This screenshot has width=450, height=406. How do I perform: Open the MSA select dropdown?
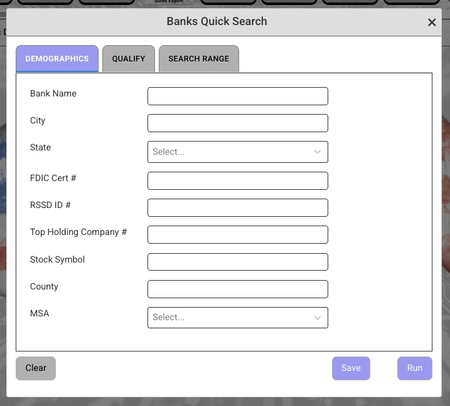click(238, 318)
